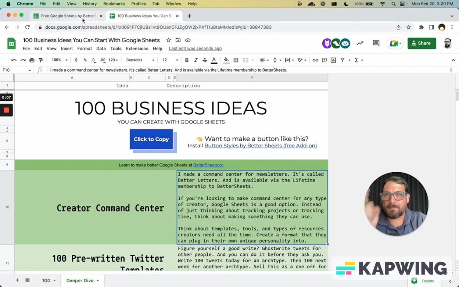Select the Paint format tool
The image size is (459, 287).
(41, 60)
